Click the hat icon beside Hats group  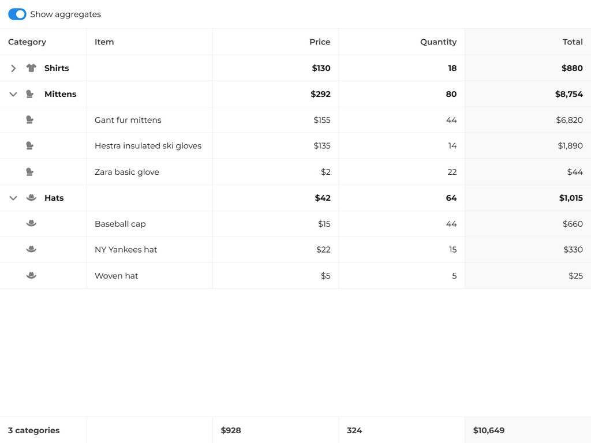pos(31,198)
